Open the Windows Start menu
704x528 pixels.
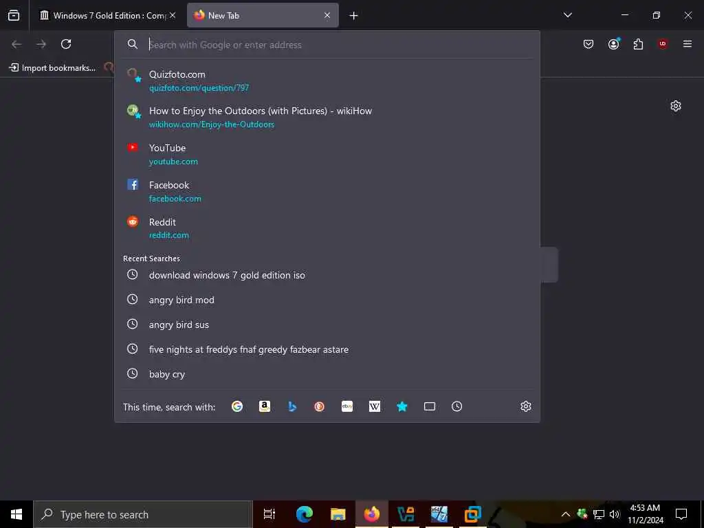pyautogui.click(x=16, y=514)
